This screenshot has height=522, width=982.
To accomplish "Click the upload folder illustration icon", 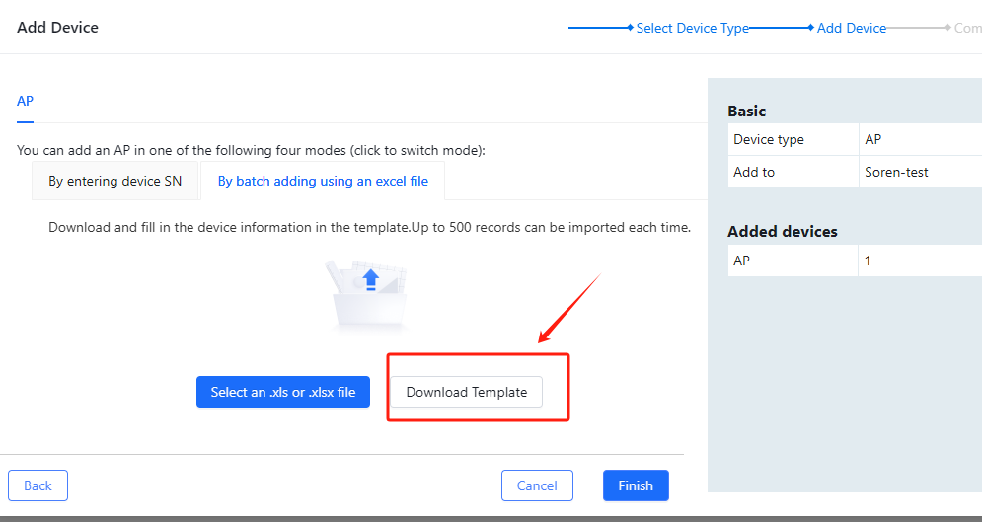I will 368,294.
